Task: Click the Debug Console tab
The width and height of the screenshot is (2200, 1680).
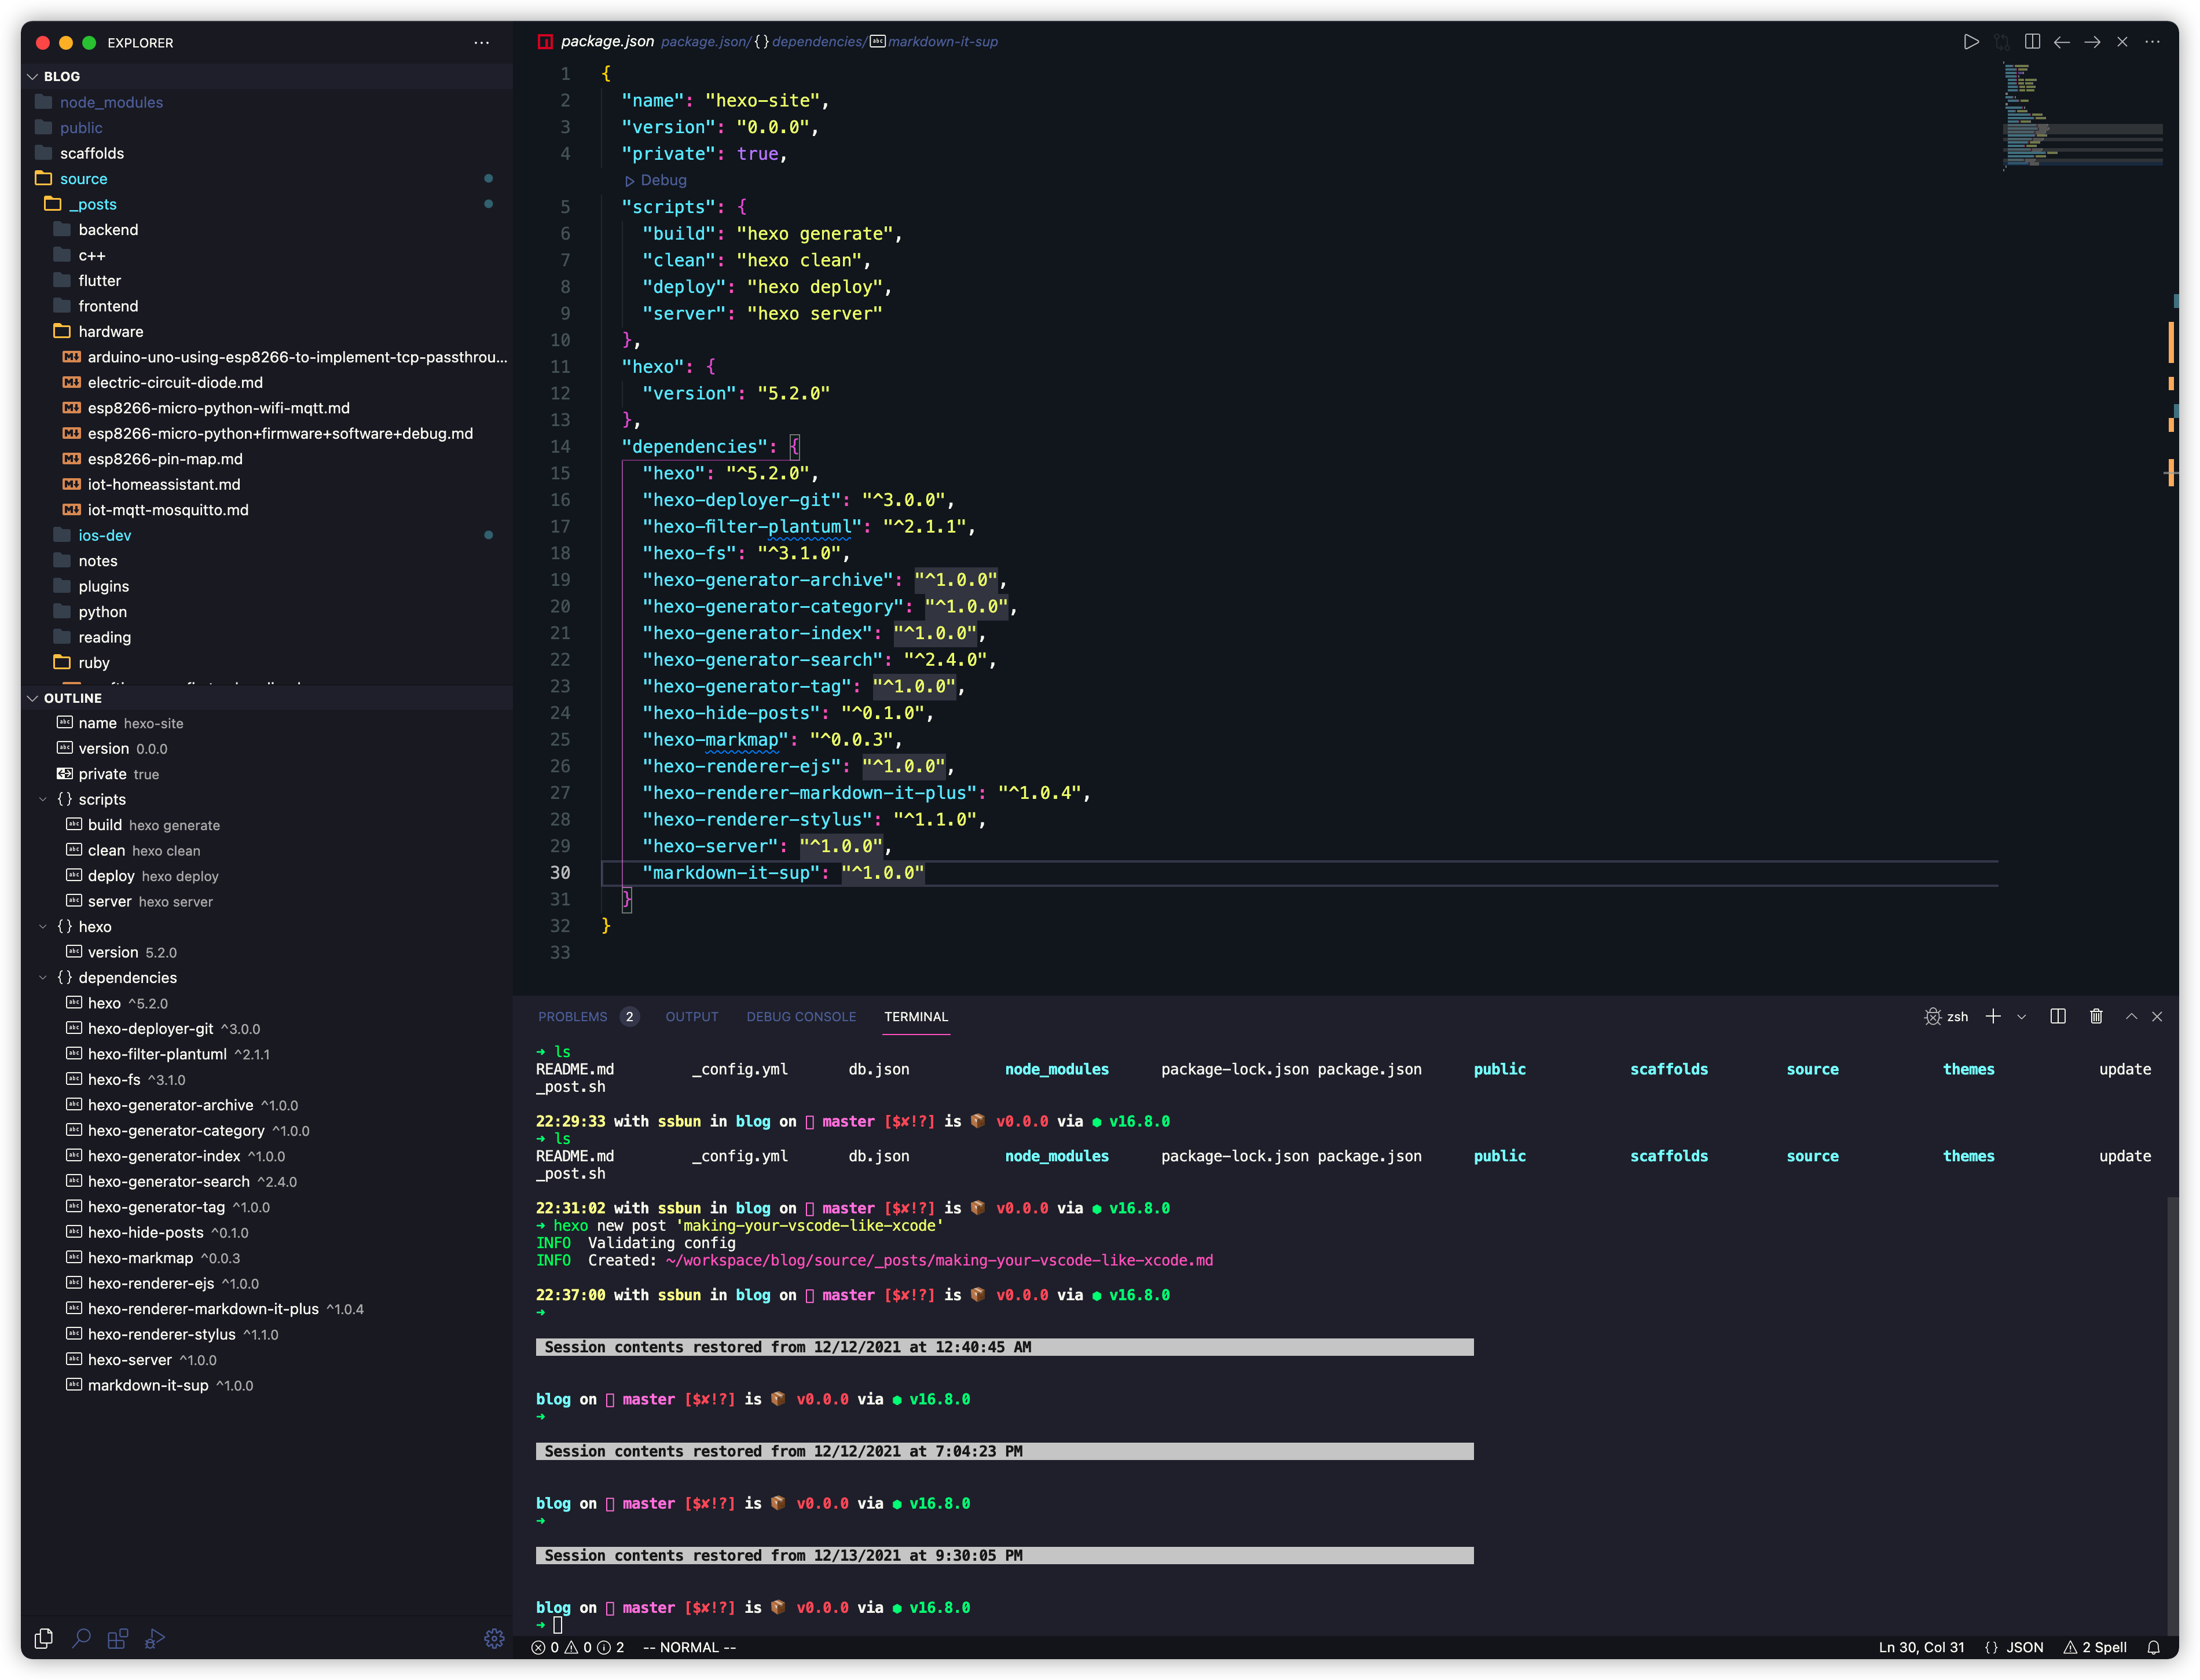Action: click(801, 1017)
